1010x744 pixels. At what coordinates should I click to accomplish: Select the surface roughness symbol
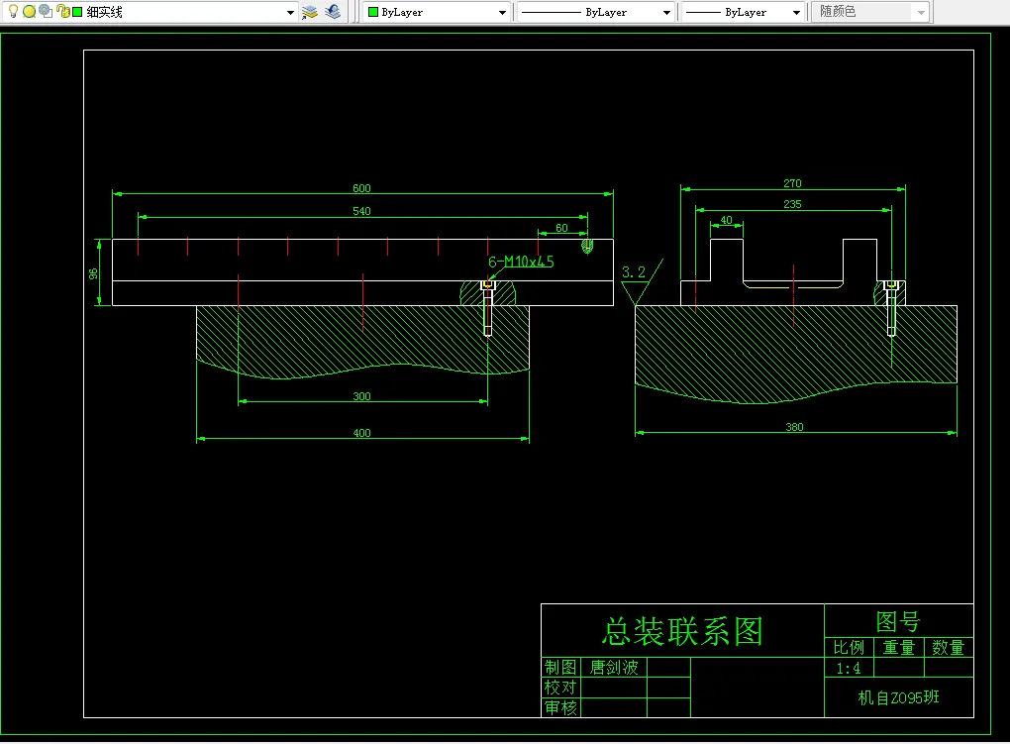[643, 281]
